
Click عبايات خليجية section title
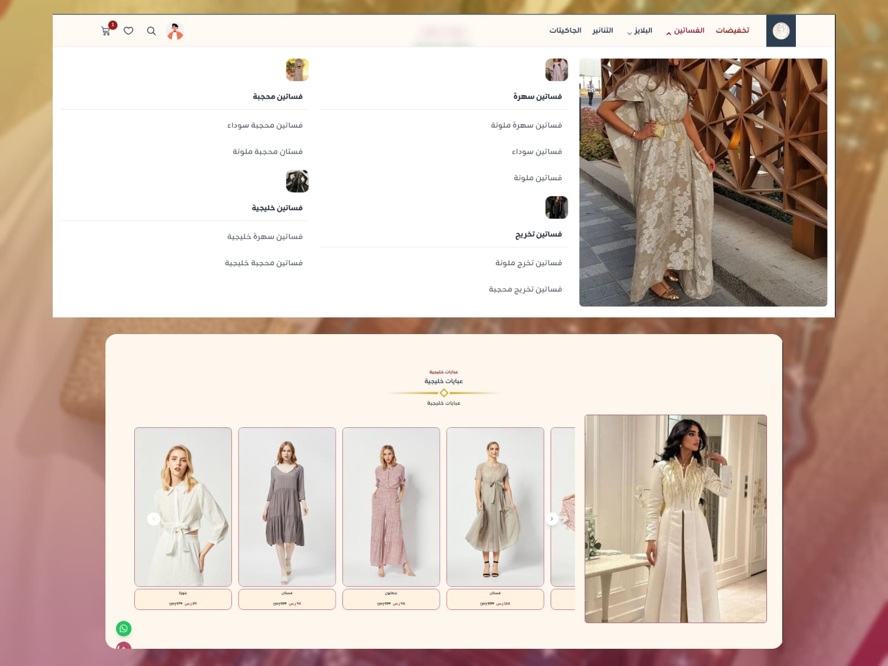pyautogui.click(x=443, y=381)
